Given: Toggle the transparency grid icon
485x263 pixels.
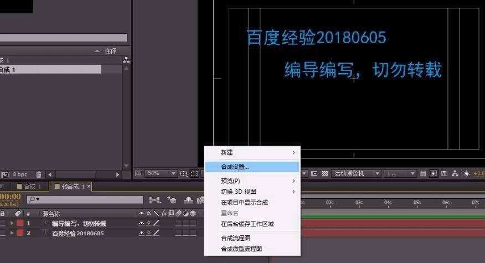Looking at the screenshot, I should pyautogui.click(x=324, y=174).
